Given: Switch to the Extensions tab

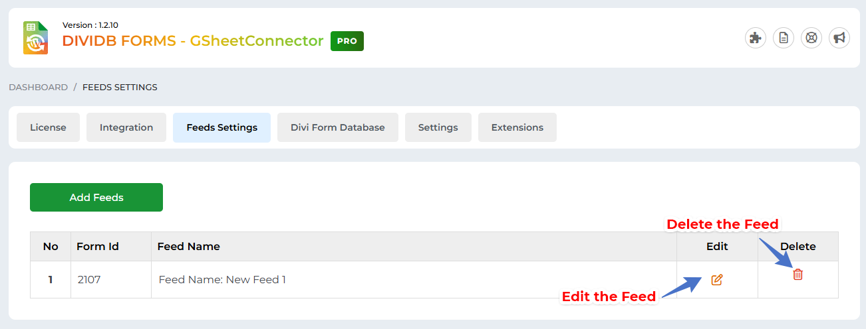Looking at the screenshot, I should point(517,127).
